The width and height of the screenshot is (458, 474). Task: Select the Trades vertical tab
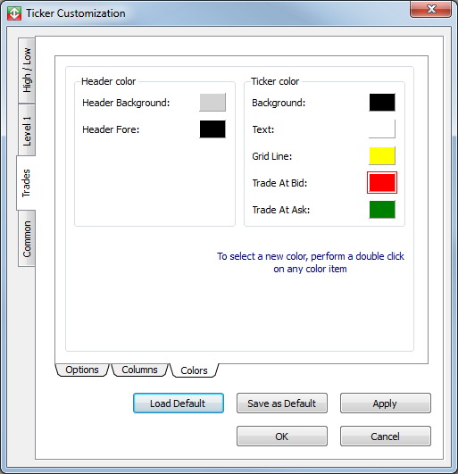click(x=26, y=183)
